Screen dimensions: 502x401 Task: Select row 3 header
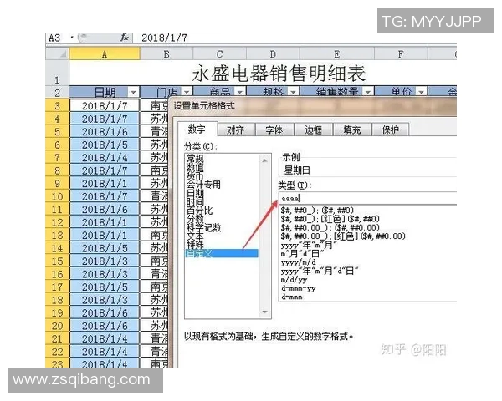pyautogui.click(x=57, y=105)
